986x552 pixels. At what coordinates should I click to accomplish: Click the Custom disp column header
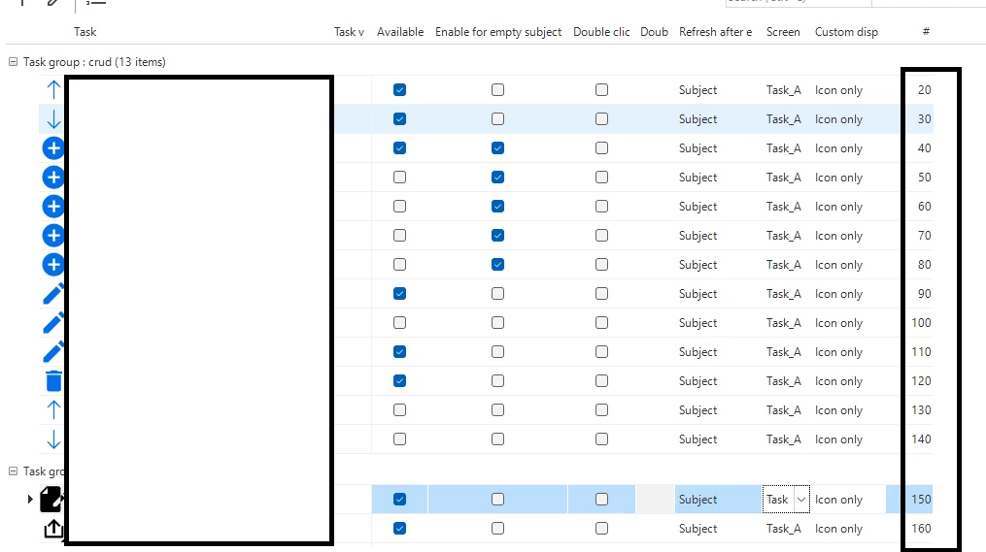pos(846,32)
